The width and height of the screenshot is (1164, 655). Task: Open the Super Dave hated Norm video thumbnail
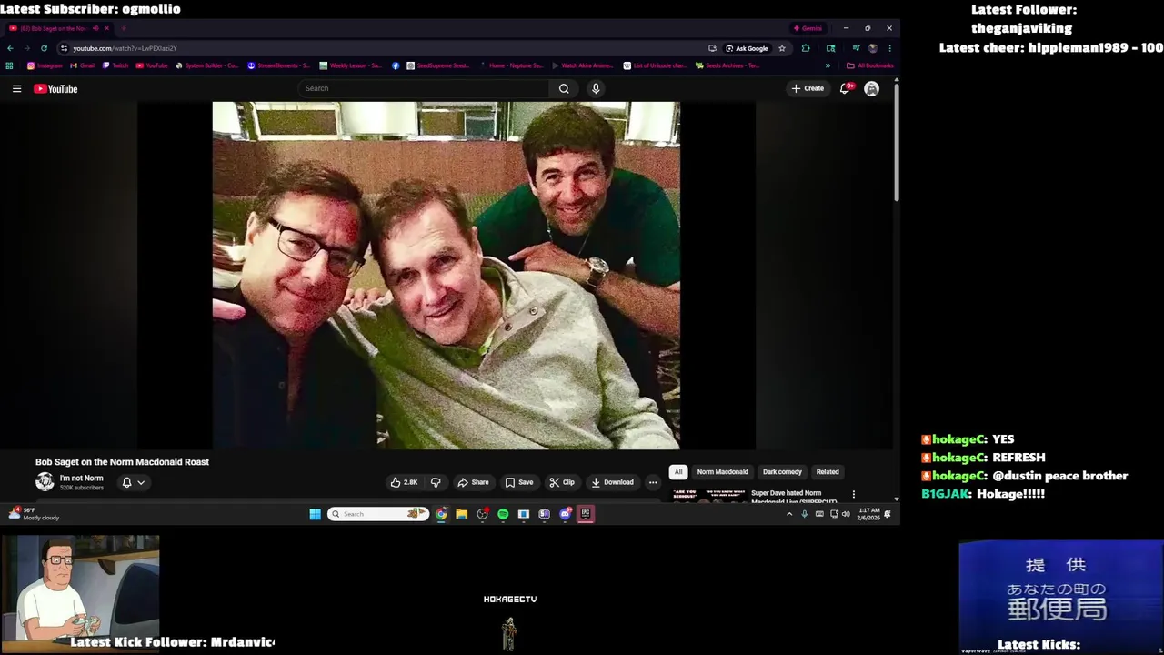click(709, 496)
